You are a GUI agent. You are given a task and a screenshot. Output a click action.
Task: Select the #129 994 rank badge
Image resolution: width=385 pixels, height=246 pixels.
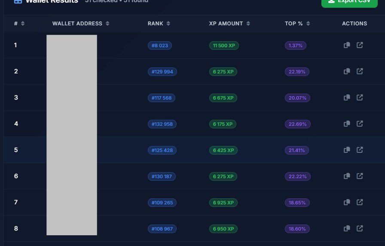162,72
